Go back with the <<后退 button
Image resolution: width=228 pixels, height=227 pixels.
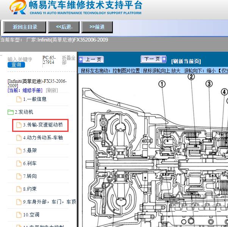point(64,27)
